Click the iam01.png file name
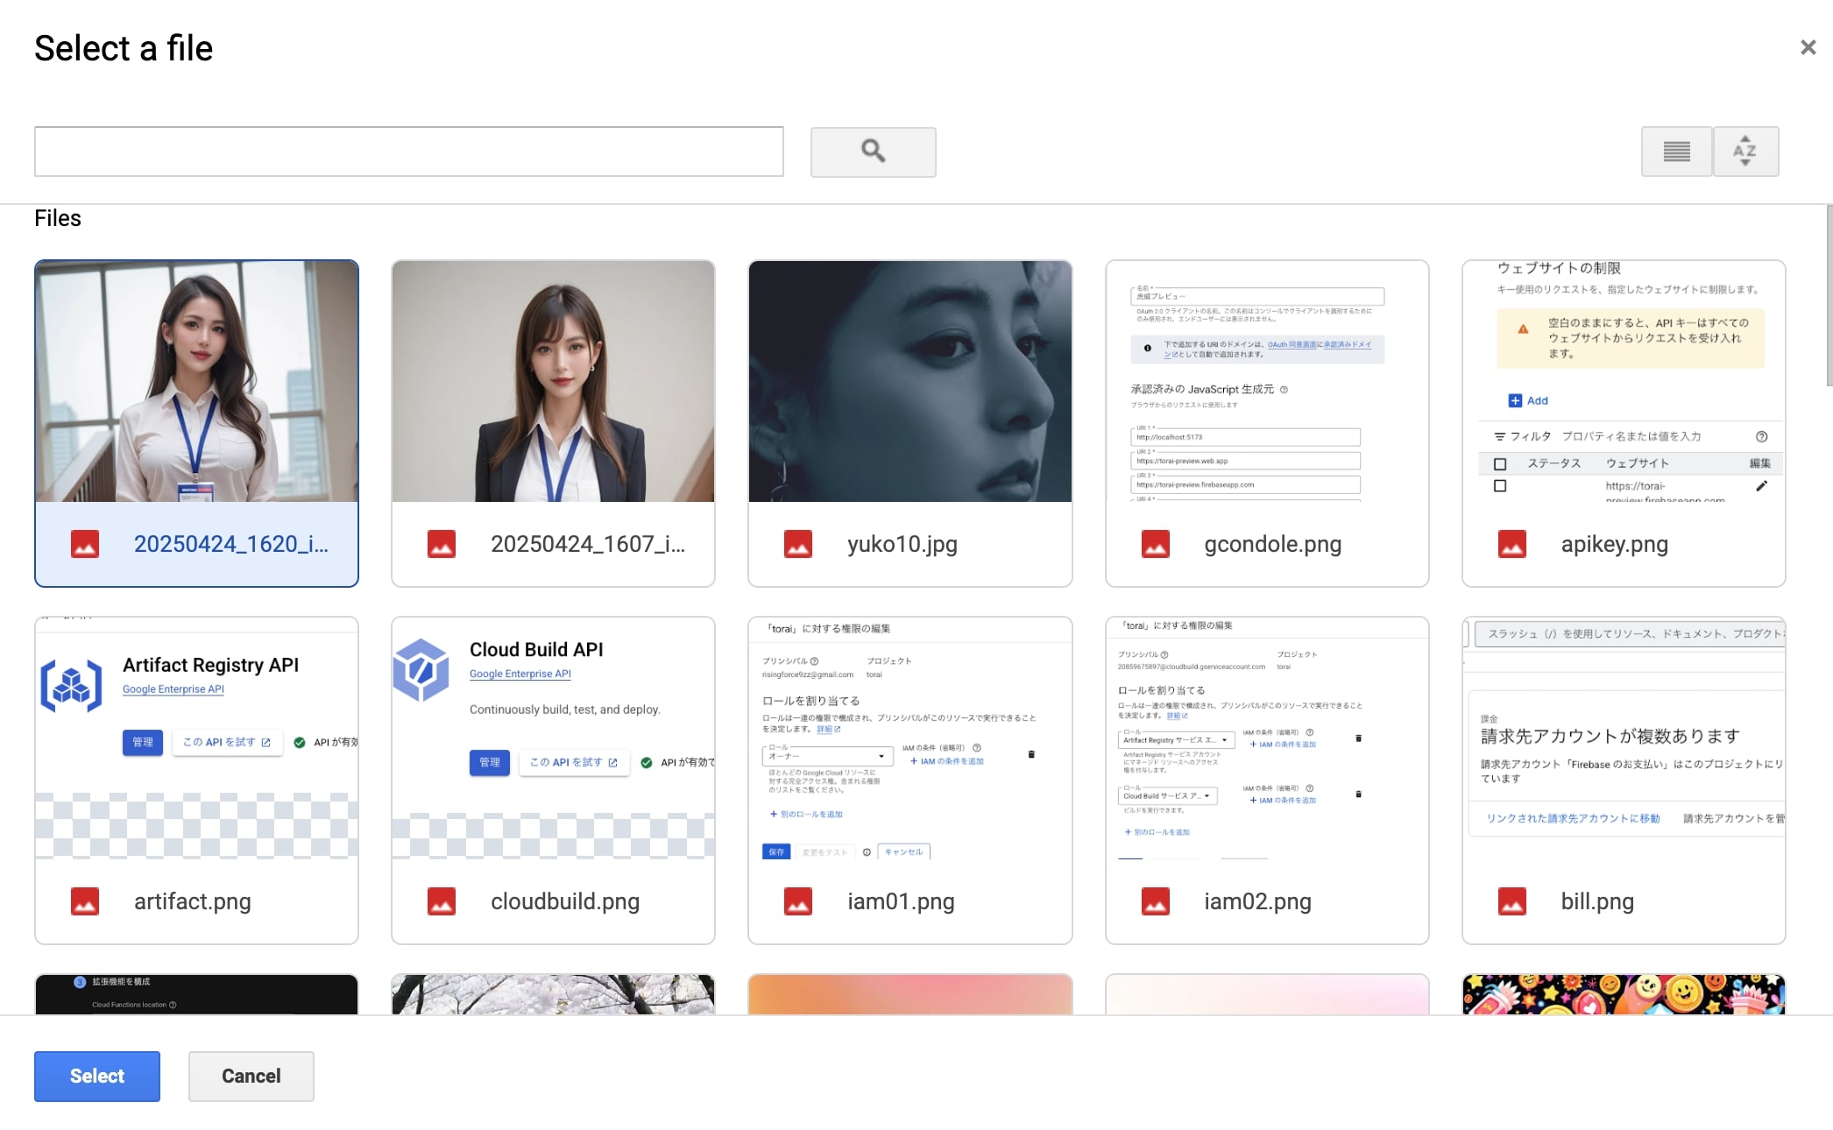 (901, 902)
